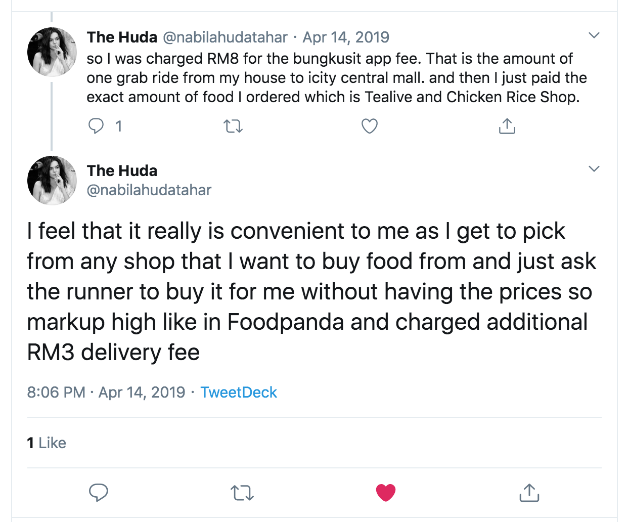Open the TweetDeck source link

(x=239, y=393)
